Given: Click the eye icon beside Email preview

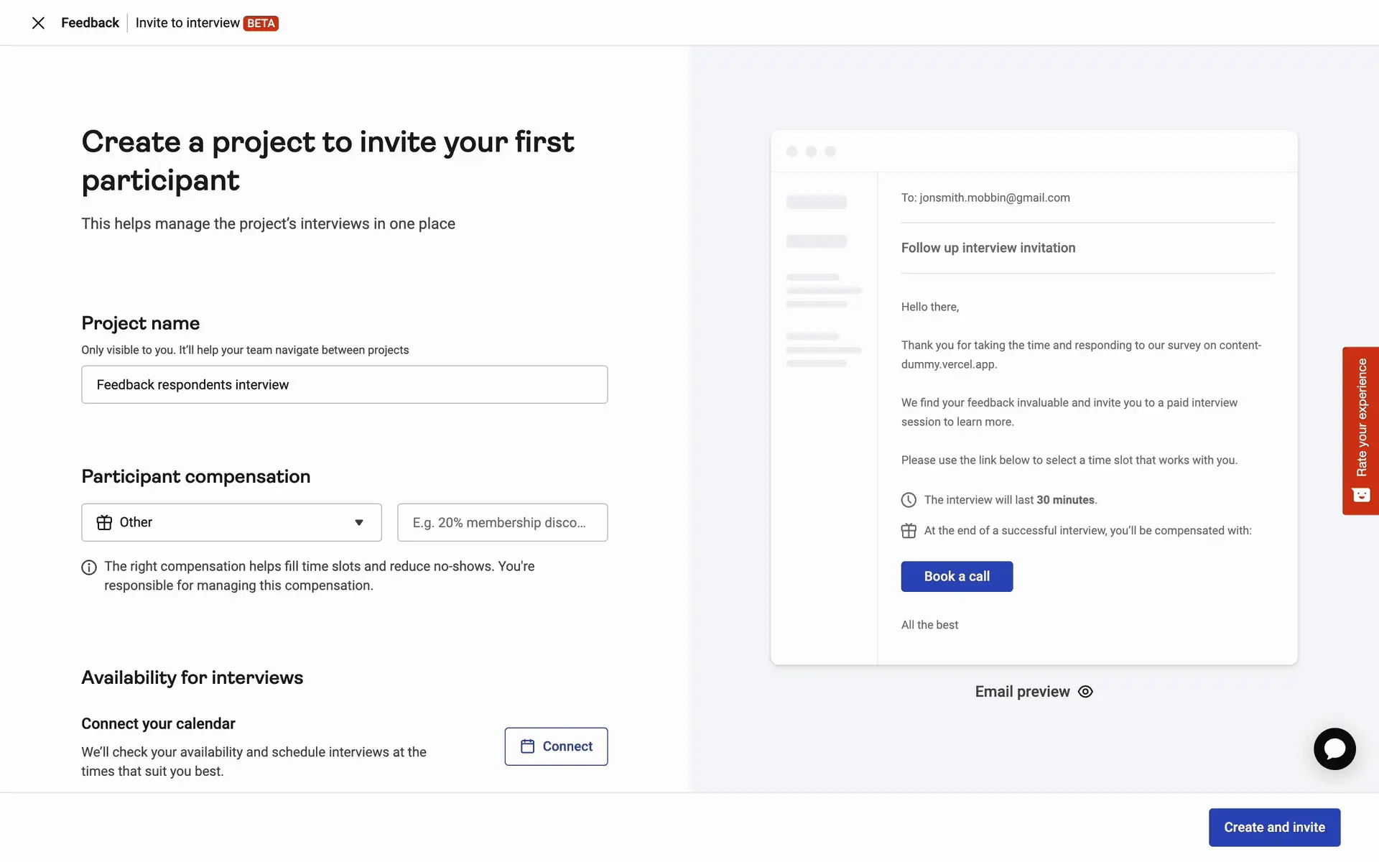Looking at the screenshot, I should [1085, 692].
